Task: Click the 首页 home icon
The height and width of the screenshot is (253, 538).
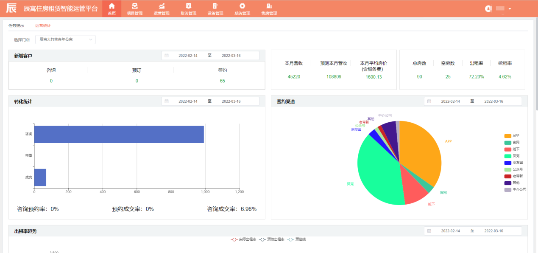Action: [112, 6]
